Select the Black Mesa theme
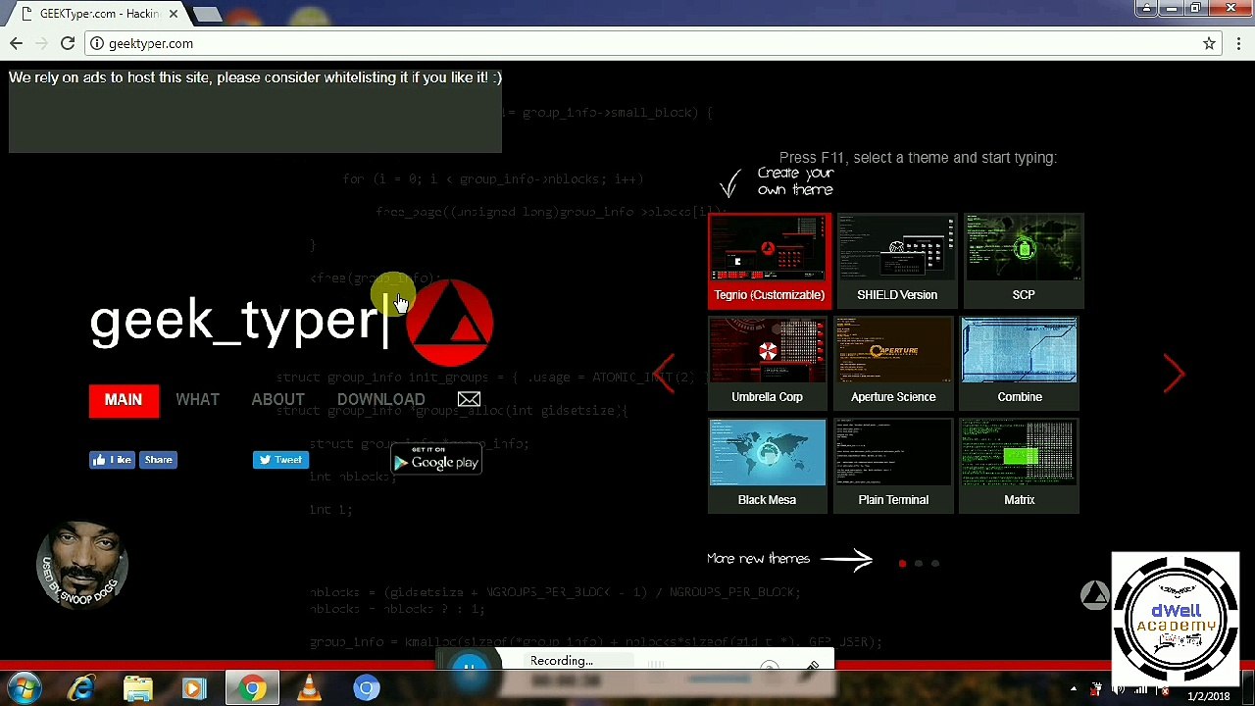1255x706 pixels. pyautogui.click(x=767, y=466)
